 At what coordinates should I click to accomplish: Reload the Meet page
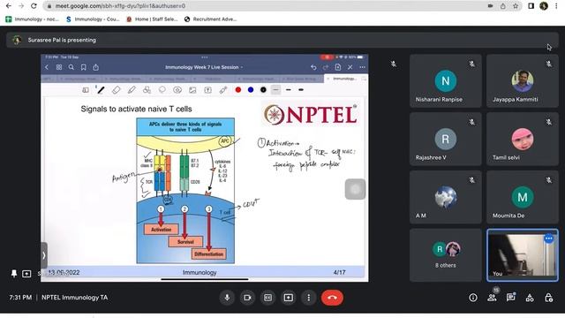click(34, 6)
